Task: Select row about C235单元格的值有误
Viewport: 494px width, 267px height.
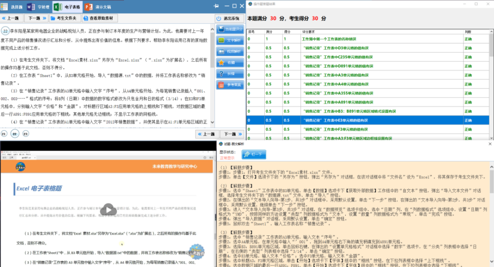Action: coord(368,57)
